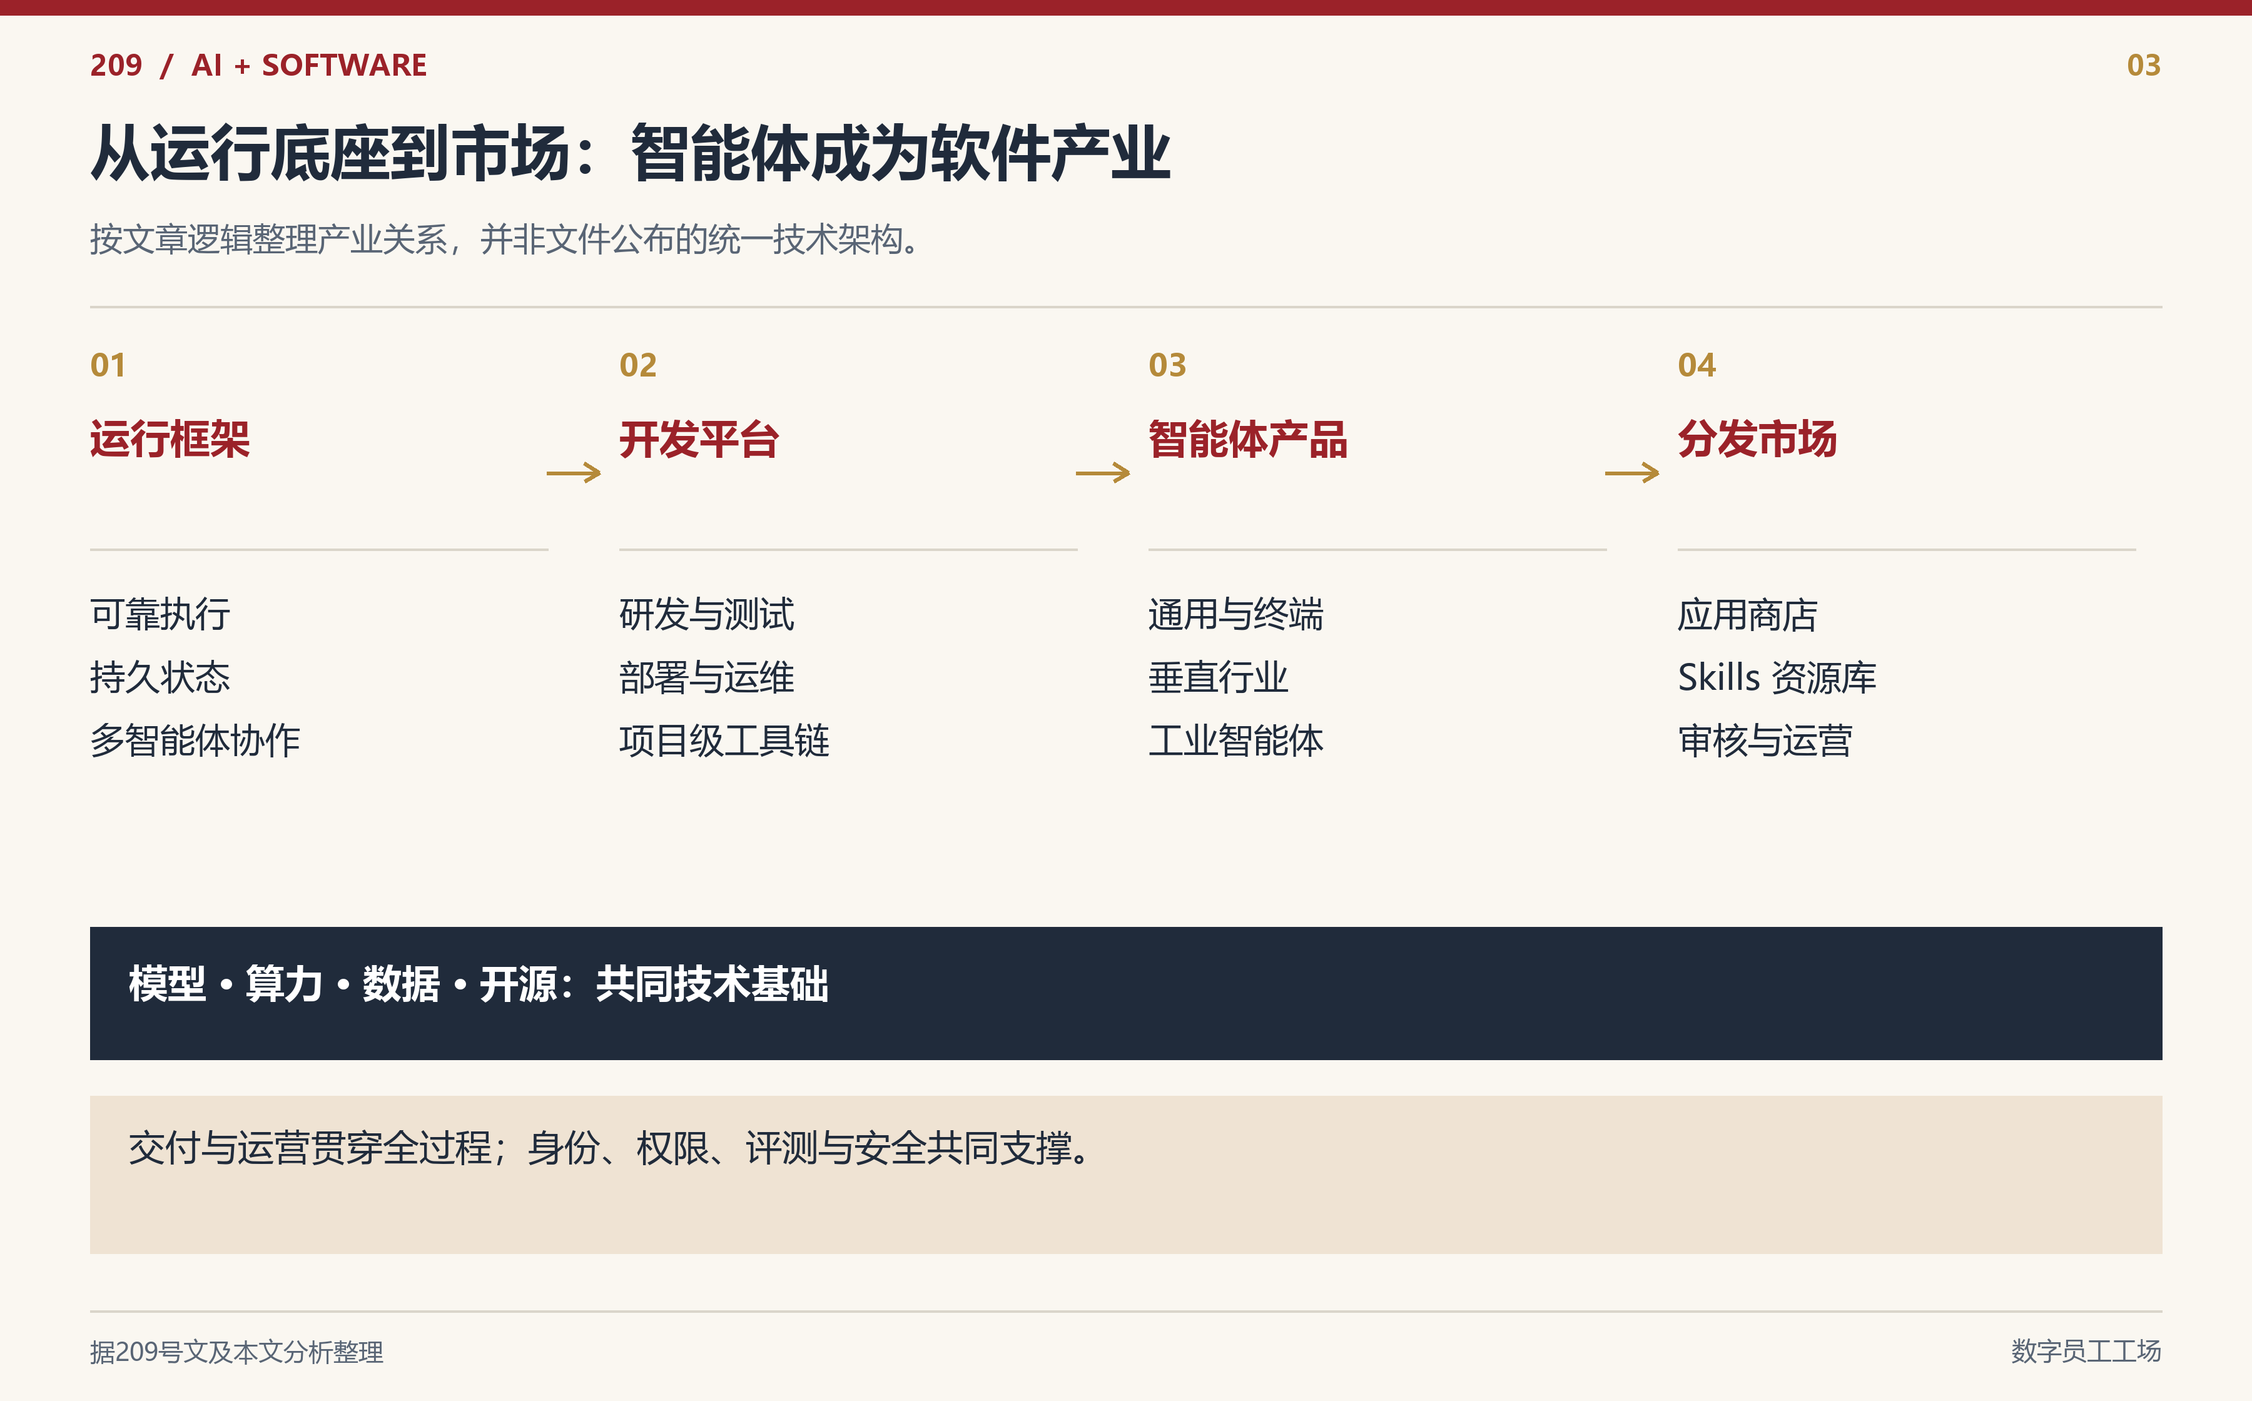Click the footer label '数字员工工场'
The image size is (2252, 1401).
pyautogui.click(x=2086, y=1352)
